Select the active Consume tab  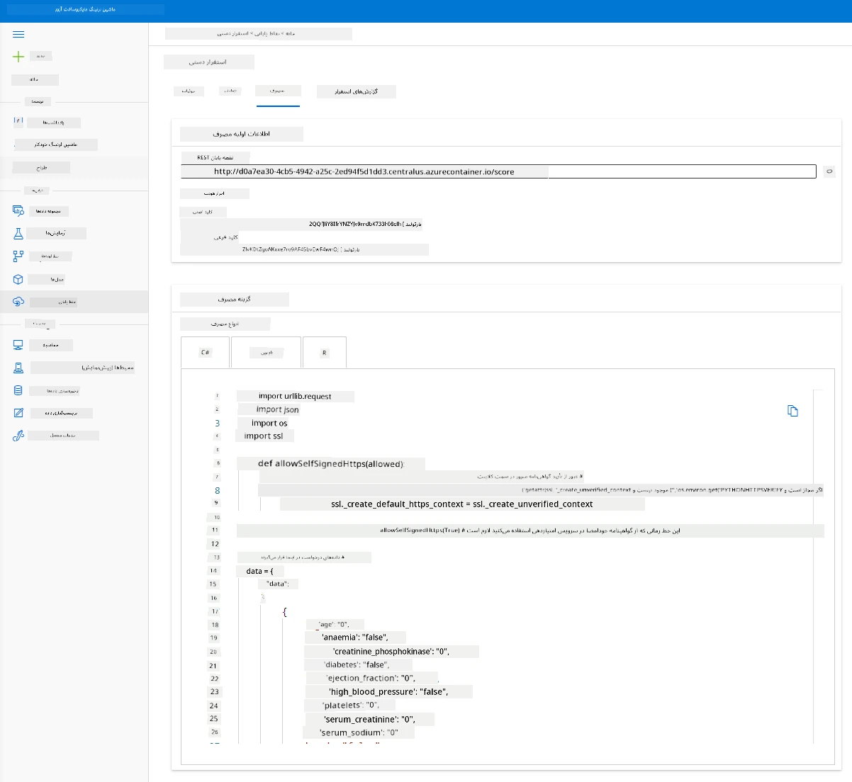pos(278,91)
